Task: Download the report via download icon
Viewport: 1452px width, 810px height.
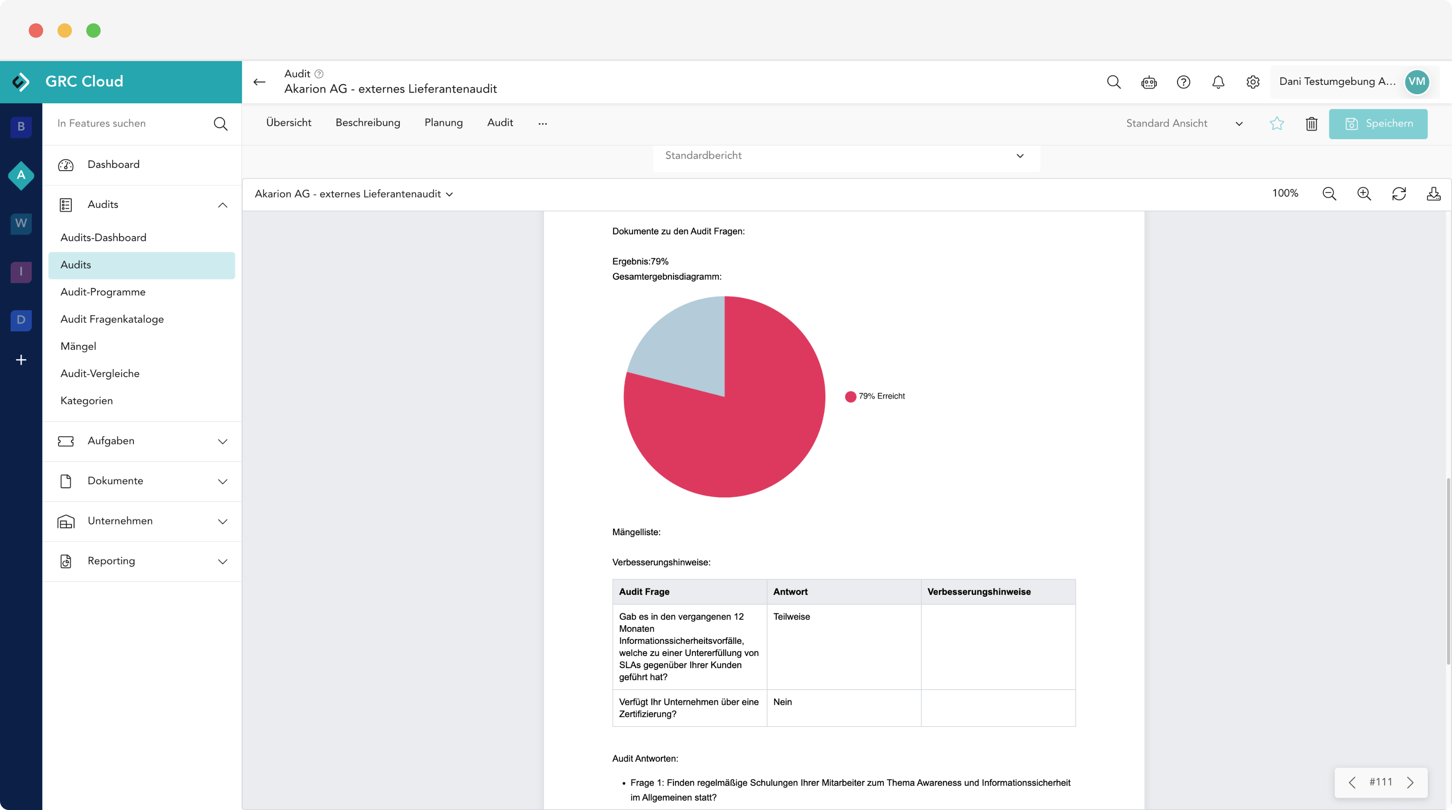Action: pos(1434,193)
